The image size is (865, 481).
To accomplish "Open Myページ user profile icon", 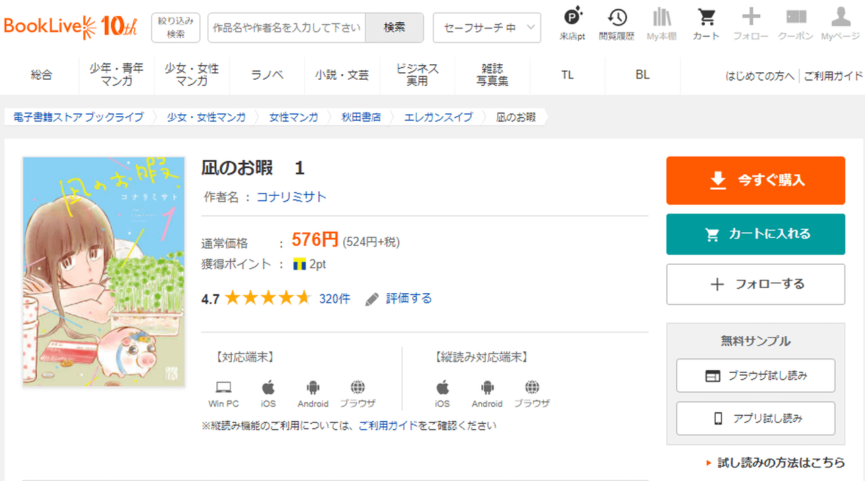I will (x=840, y=24).
